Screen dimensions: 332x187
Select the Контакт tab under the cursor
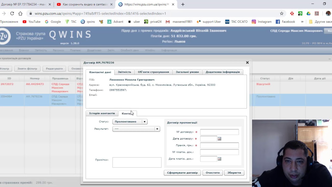[x=127, y=113]
